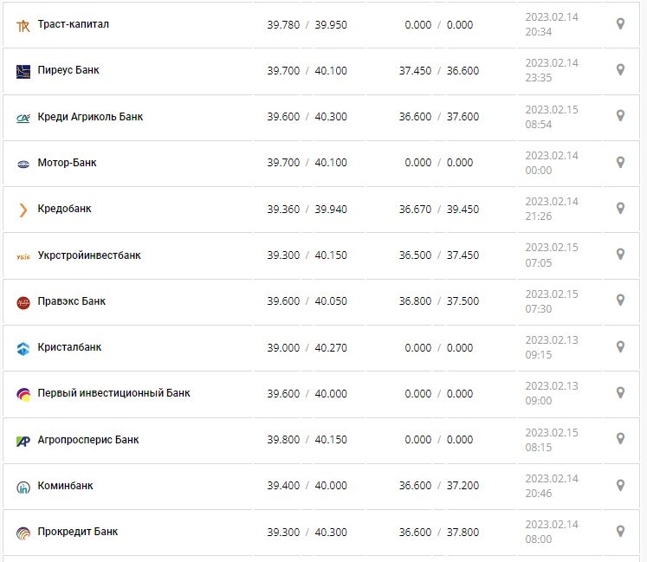Open map pin for Пиреус Банк

620,70
